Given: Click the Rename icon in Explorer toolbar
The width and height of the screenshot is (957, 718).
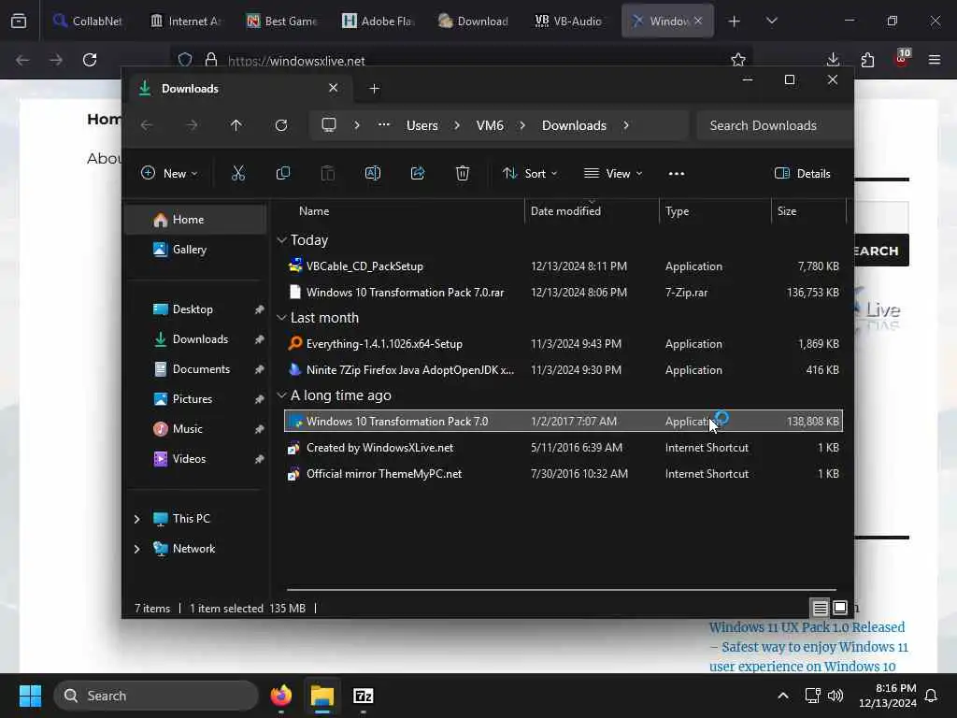Looking at the screenshot, I should pyautogui.click(x=372, y=173).
